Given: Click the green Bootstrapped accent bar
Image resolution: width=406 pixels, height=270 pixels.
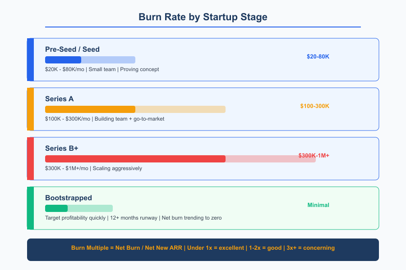Looking at the screenshot, I should [31, 208].
